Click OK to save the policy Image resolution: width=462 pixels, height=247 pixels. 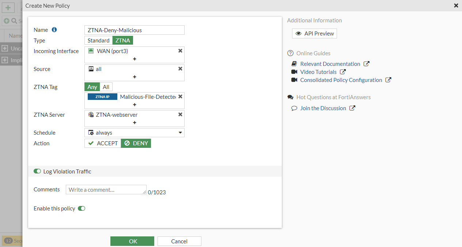(x=132, y=241)
